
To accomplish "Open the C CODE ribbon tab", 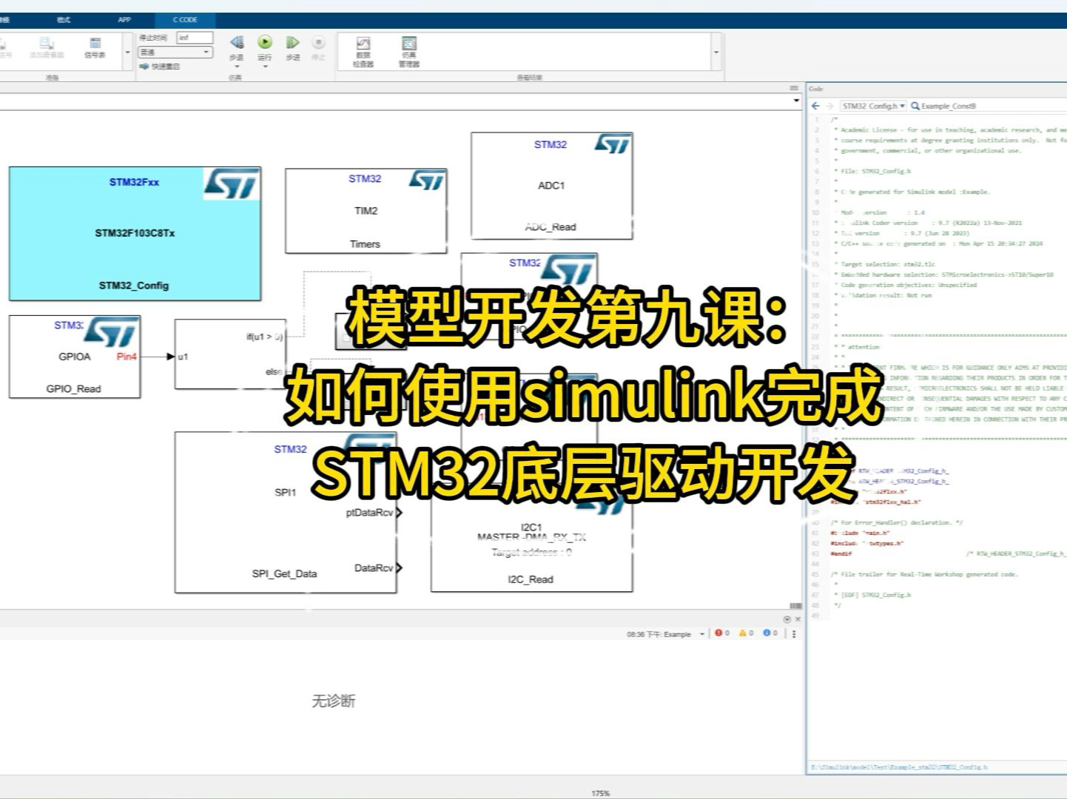I will (x=185, y=20).
